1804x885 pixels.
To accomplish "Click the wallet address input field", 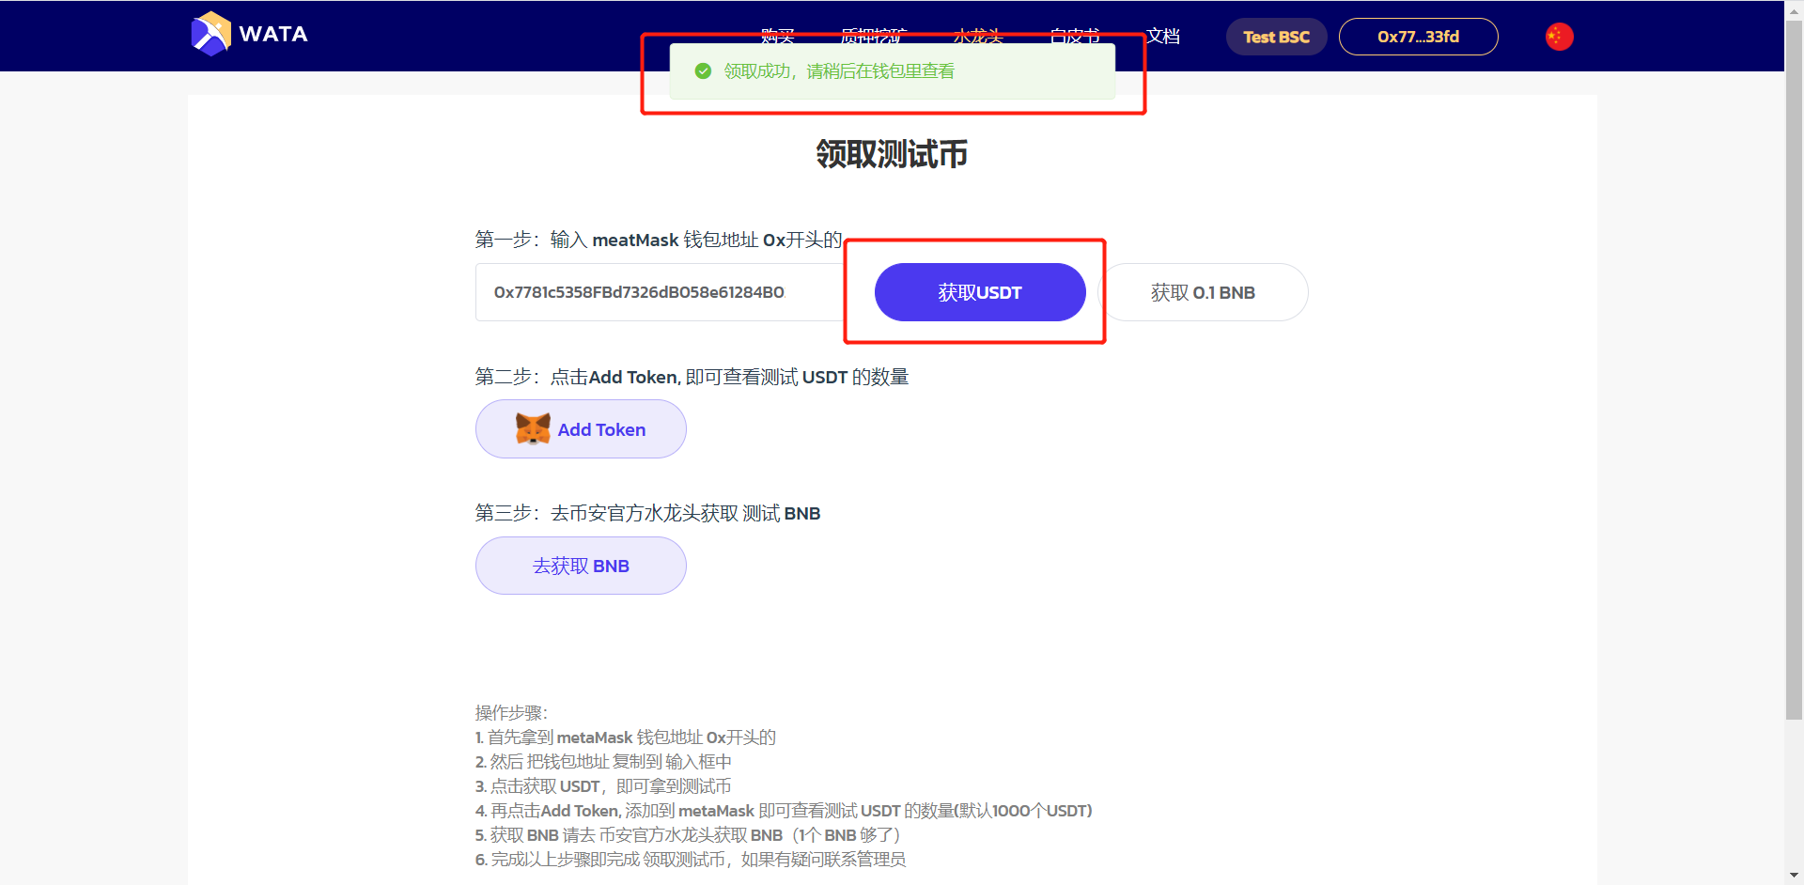I will 658,292.
